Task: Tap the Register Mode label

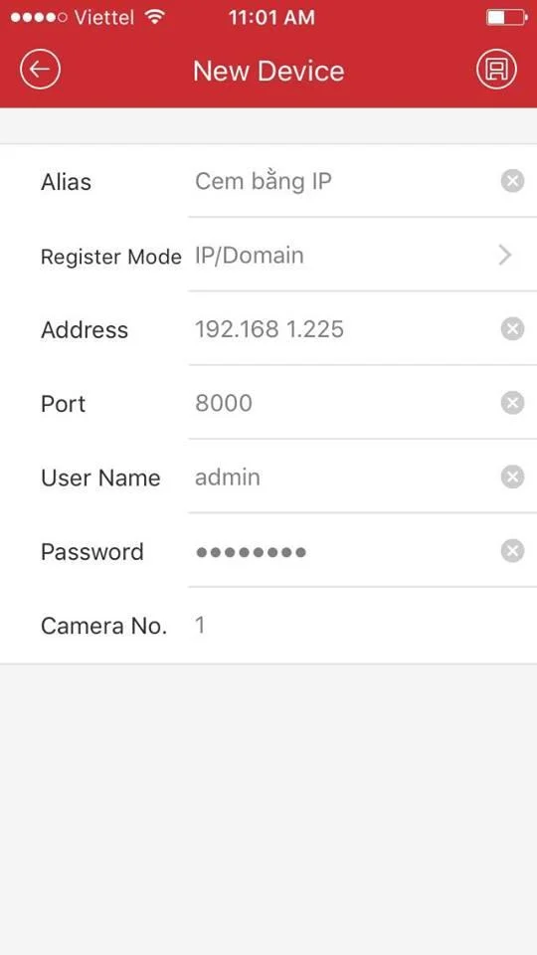Action: tap(110, 257)
